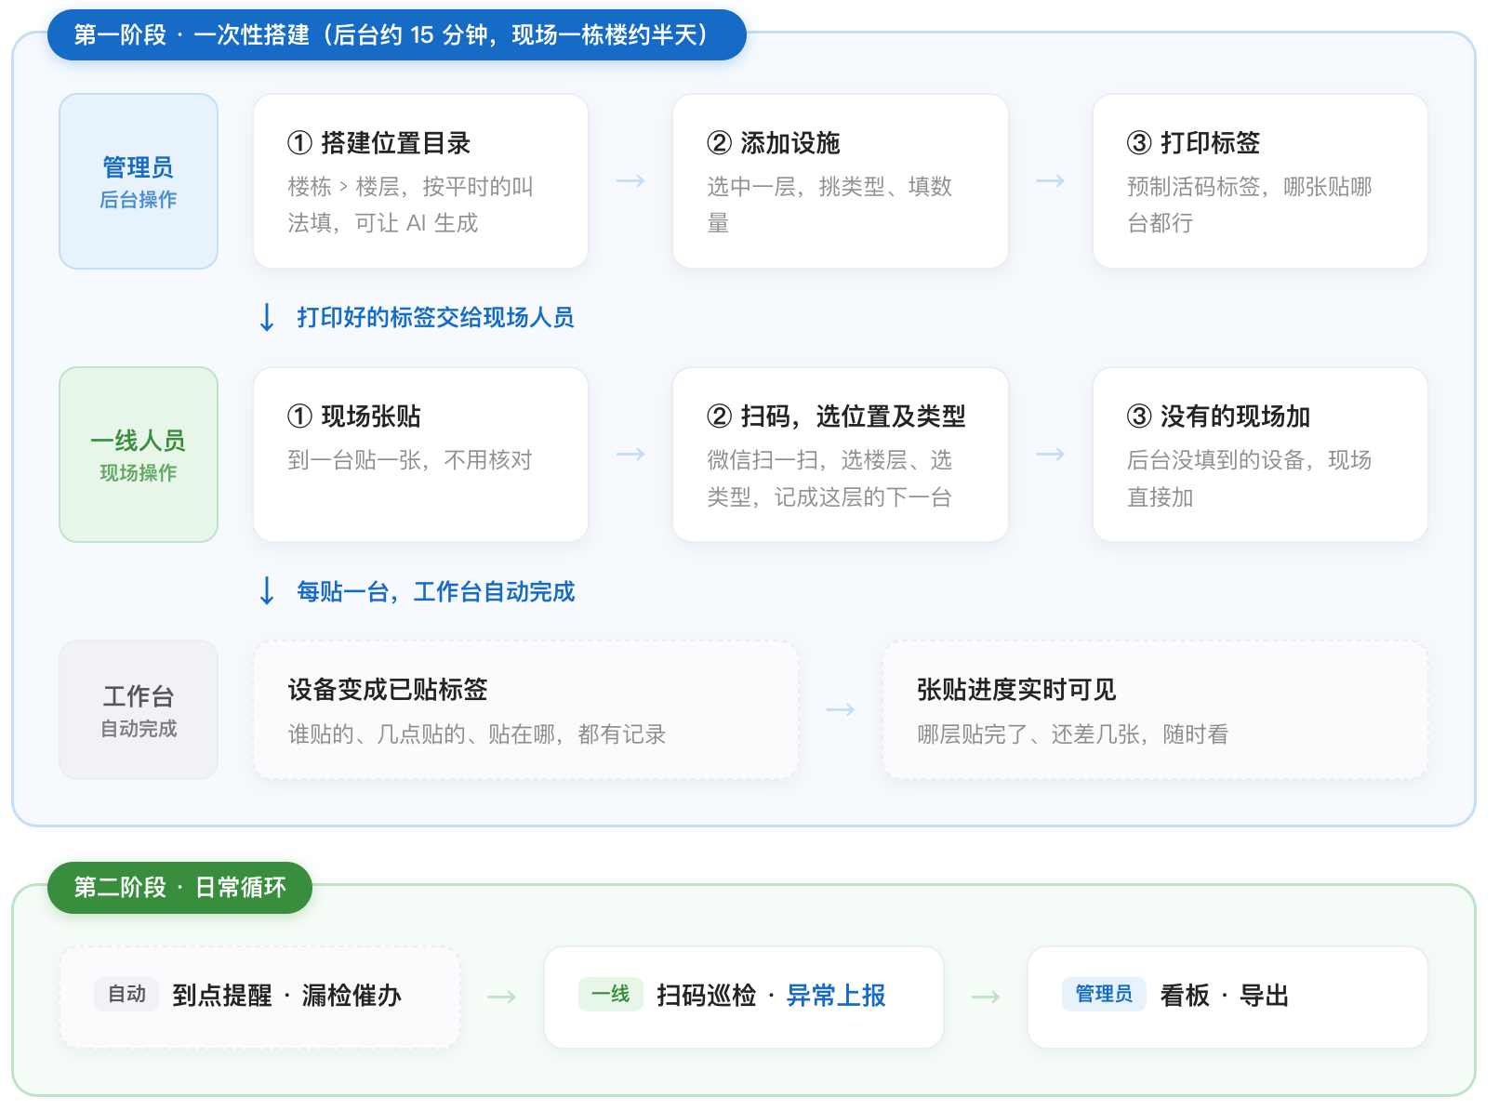The height and width of the screenshot is (1110, 1499).
Task: Click 扫码巡检 text
Action: (x=707, y=996)
